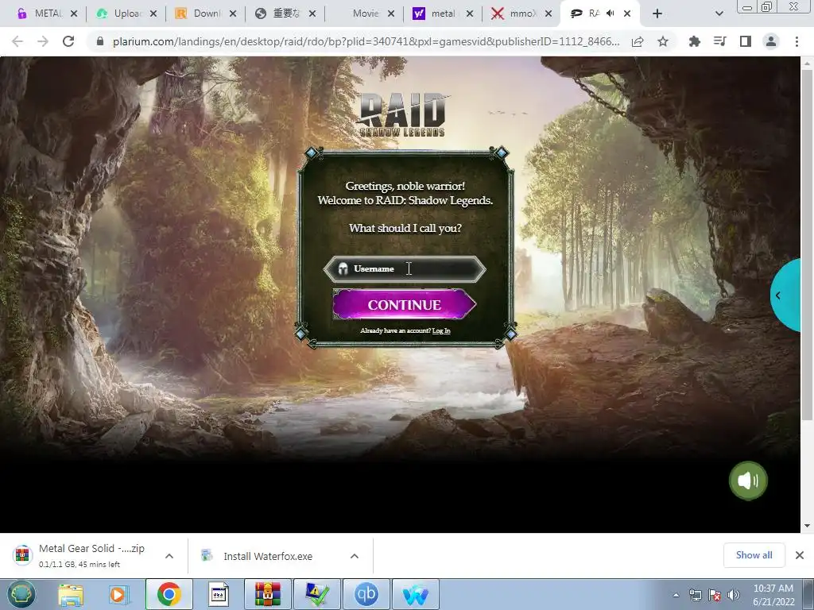
Task: Open a new tab with plus button
Action: 657,14
